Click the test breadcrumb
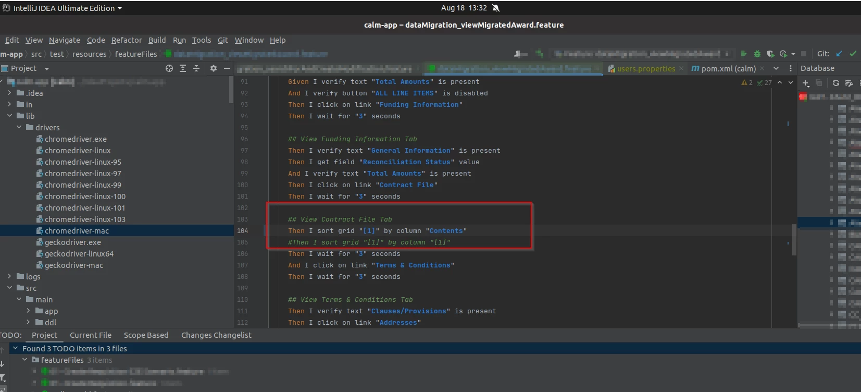Screen dimensions: 861x392 [57, 54]
